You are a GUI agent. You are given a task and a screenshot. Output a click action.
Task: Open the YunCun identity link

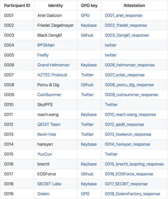point(45,154)
